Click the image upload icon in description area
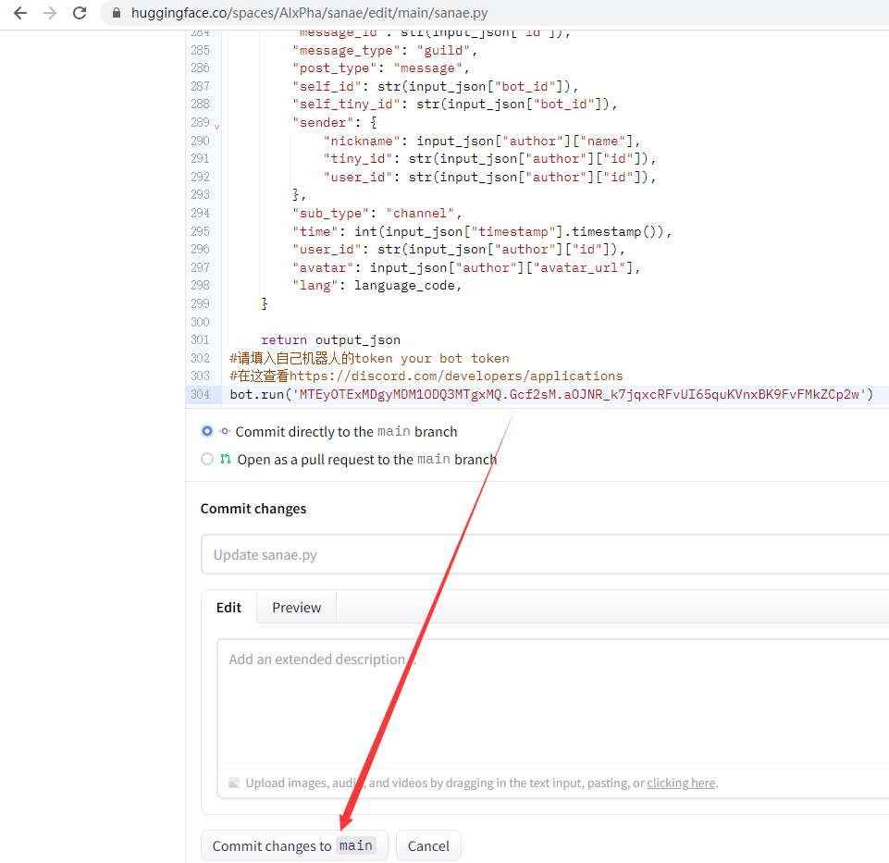Image resolution: width=889 pixels, height=863 pixels. pos(234,783)
